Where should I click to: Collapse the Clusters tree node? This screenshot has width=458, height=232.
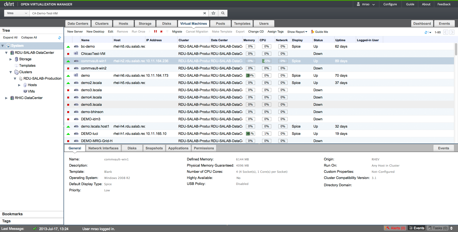(x=11, y=72)
